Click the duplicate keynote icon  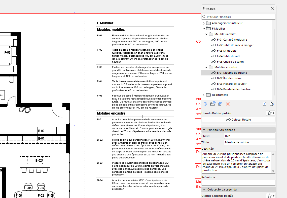click(x=220, y=104)
